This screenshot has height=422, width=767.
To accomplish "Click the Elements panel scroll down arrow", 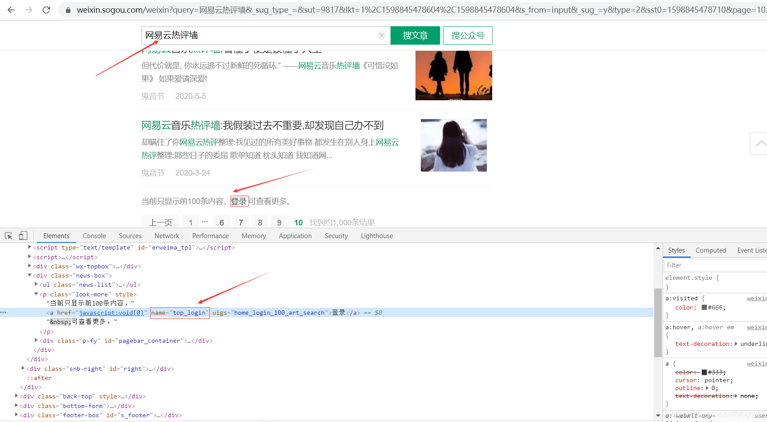I will [658, 415].
